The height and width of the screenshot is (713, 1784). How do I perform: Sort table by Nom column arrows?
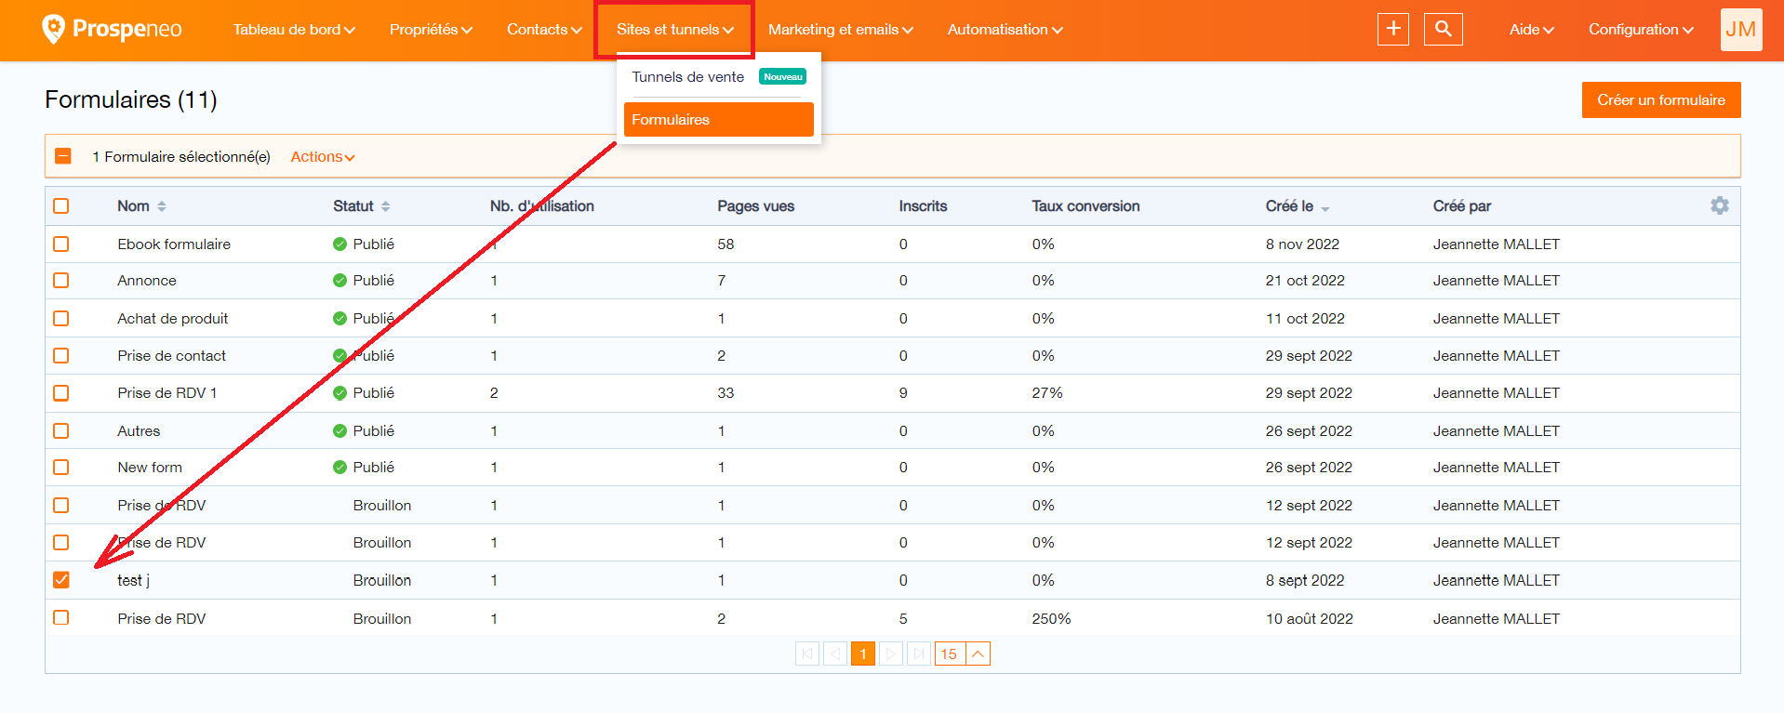click(x=162, y=206)
